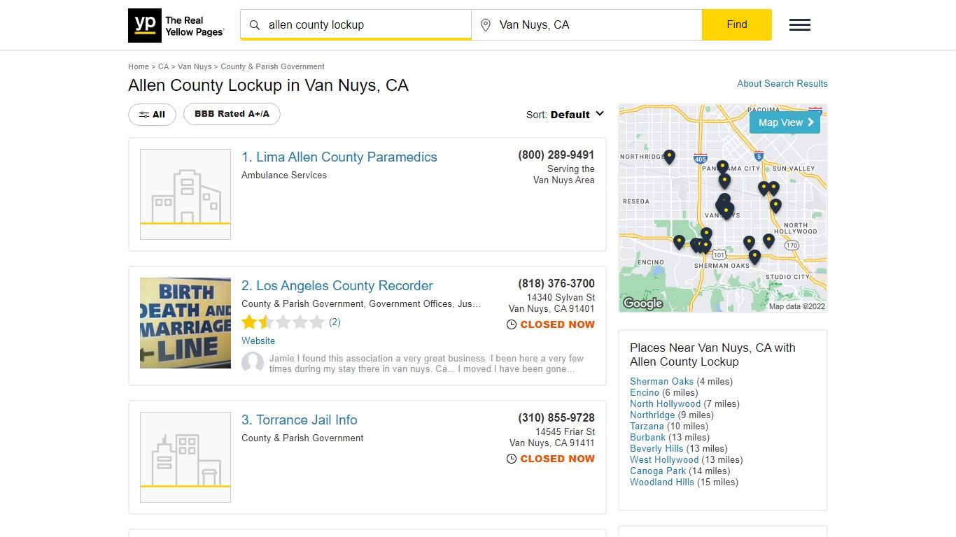Open Woodland Hills nearby place link
Image resolution: width=956 pixels, height=537 pixels.
(x=662, y=482)
